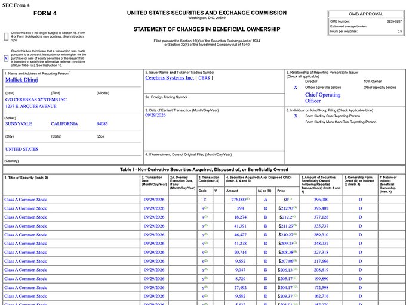
Task: Click the X mark beside Officer
Action: click(296, 88)
